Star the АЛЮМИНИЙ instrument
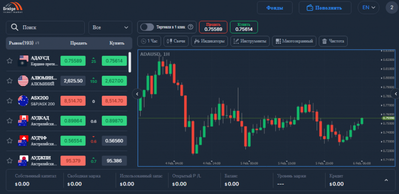Viewport: 399px width, 194px height. (9, 81)
